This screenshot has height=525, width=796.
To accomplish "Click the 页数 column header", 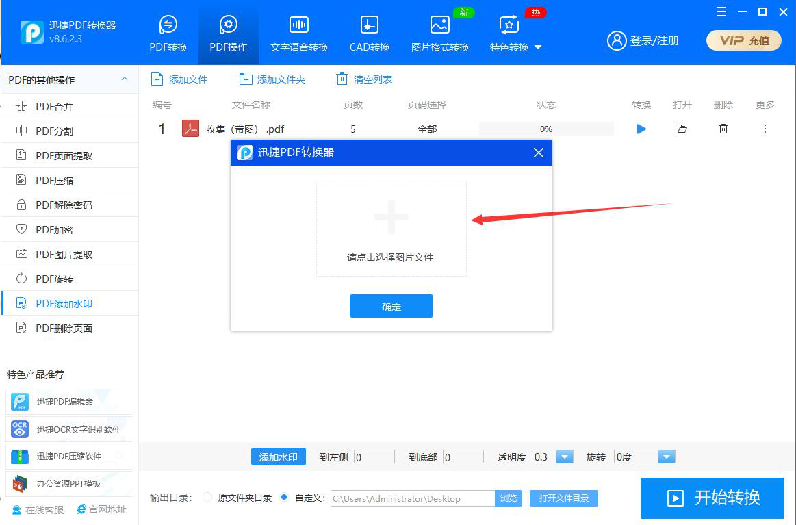I will coord(352,105).
